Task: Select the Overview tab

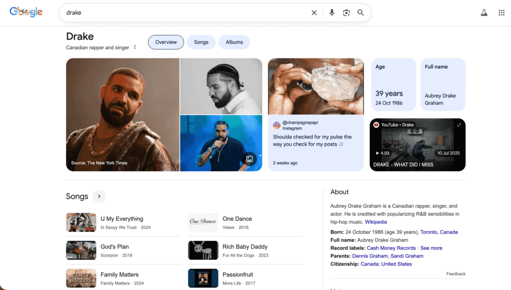Action: (x=166, y=42)
